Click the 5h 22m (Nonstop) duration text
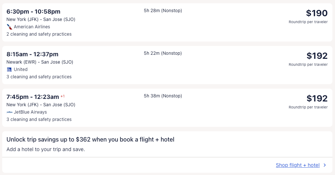Viewport: 335px width, 175px height. [x=163, y=53]
